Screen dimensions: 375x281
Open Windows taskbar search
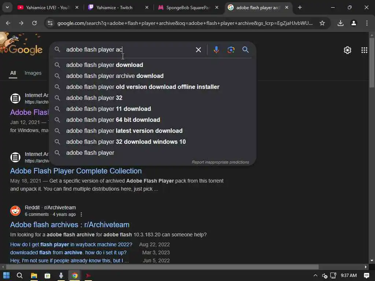click(20, 276)
